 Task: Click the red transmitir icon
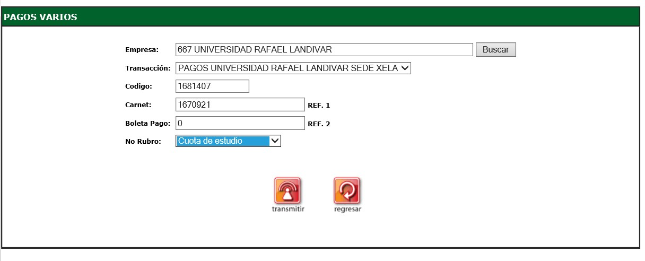pyautogui.click(x=287, y=190)
